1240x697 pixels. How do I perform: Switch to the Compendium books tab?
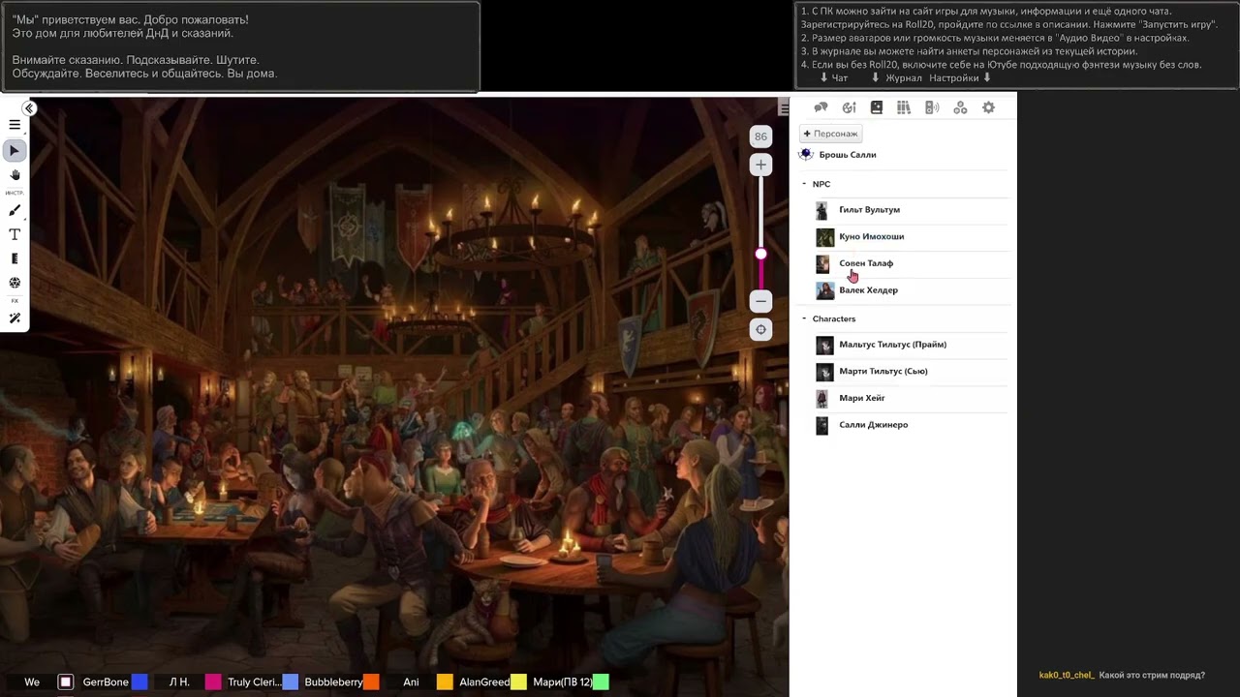(904, 107)
